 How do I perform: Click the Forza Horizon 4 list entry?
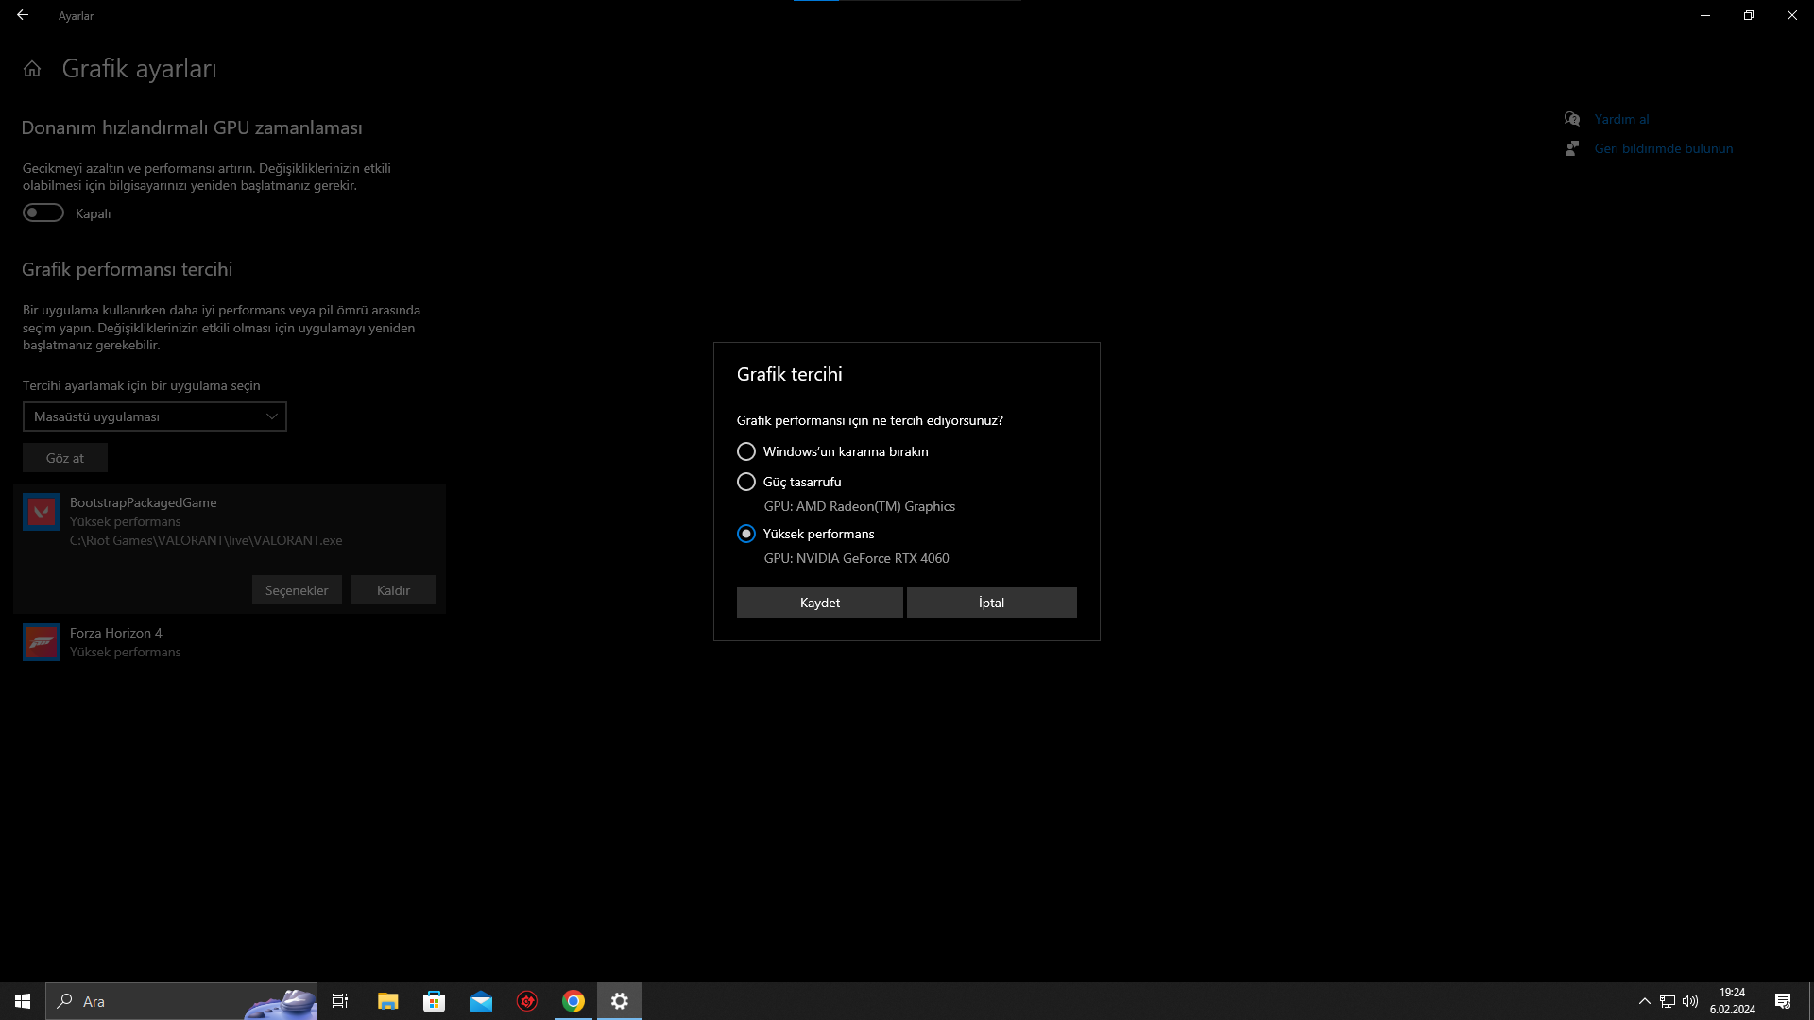230,642
